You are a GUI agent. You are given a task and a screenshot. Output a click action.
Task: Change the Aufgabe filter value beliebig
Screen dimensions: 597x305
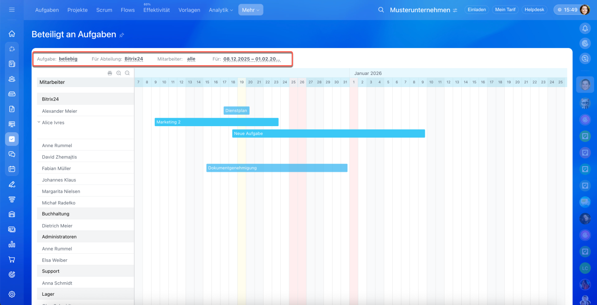(x=68, y=59)
